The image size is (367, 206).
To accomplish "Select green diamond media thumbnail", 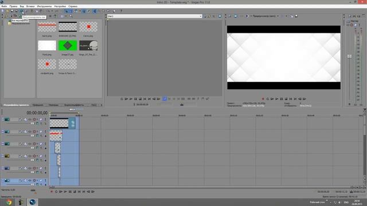I will 68,46.
